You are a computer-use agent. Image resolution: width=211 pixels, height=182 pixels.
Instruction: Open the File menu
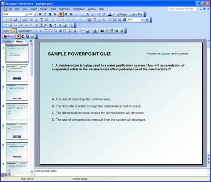(10, 9)
